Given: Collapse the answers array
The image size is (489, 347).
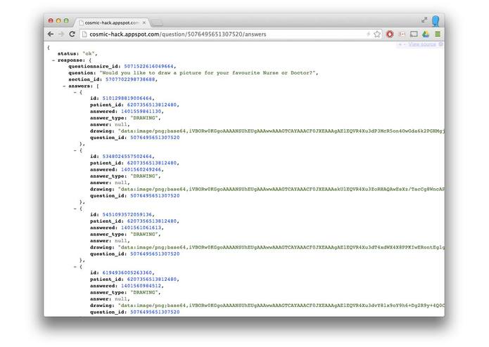Looking at the screenshot, I should pos(65,86).
